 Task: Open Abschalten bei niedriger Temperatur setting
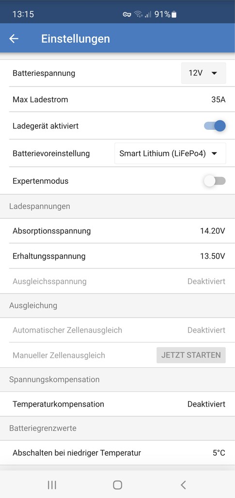(117, 453)
